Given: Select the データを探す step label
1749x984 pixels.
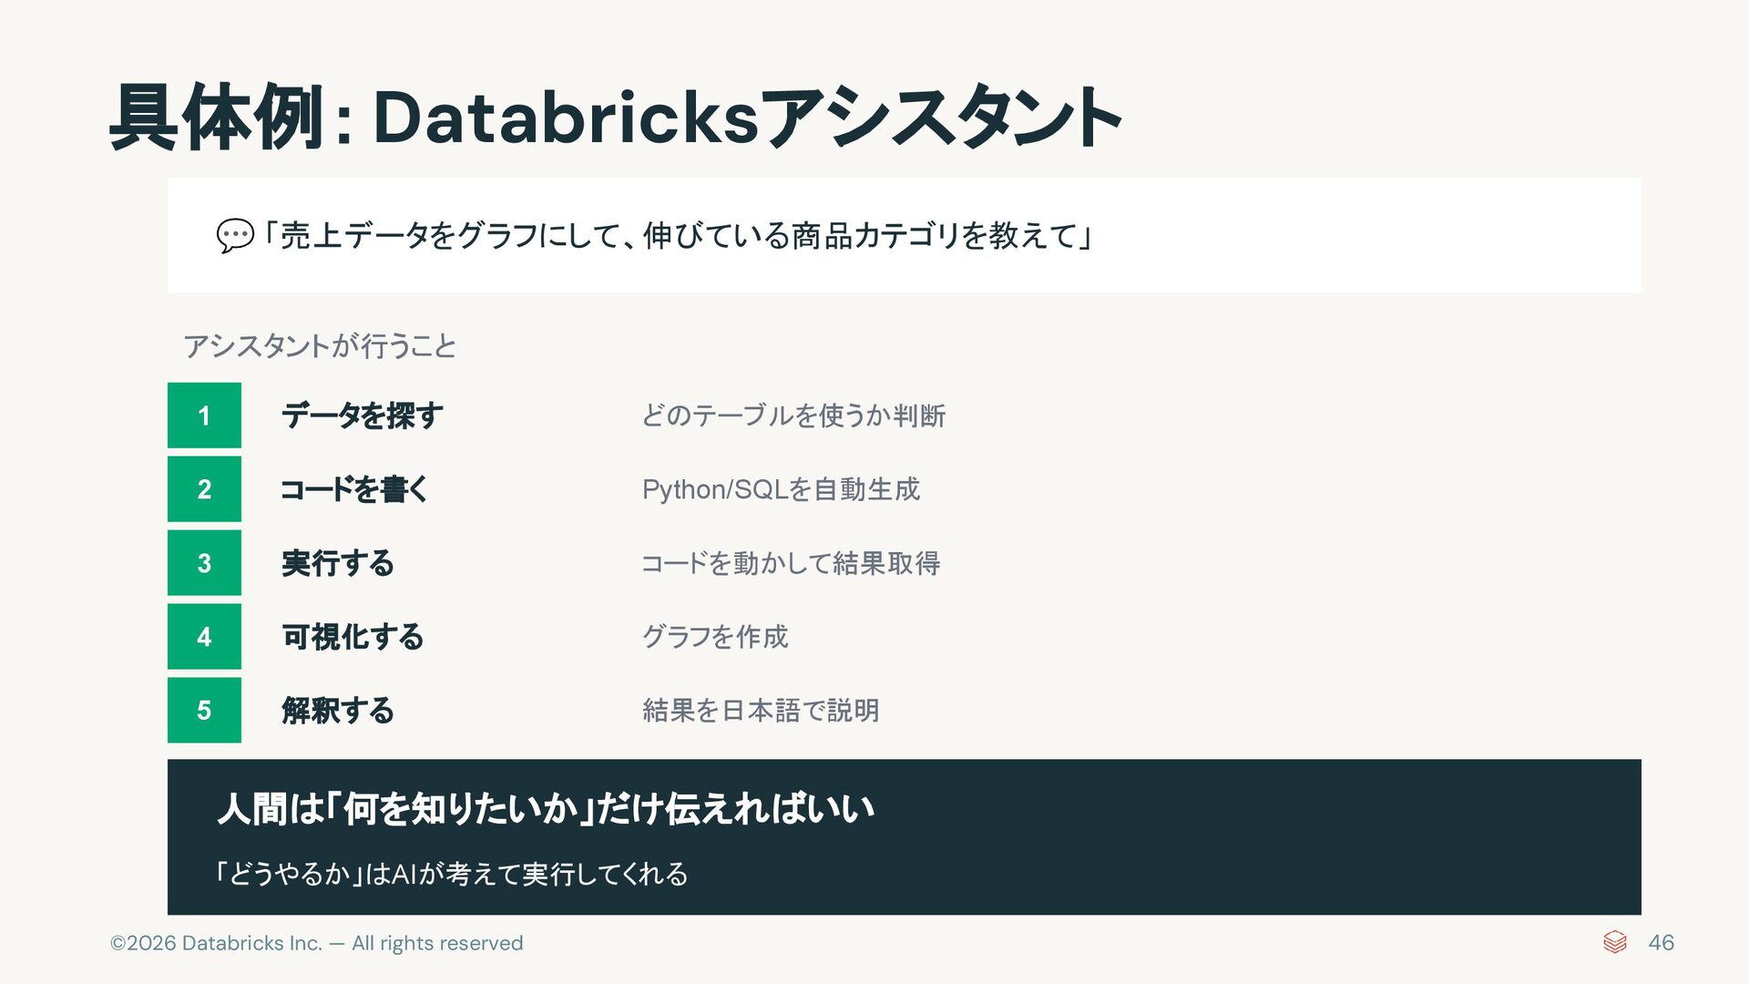Looking at the screenshot, I should point(363,415).
